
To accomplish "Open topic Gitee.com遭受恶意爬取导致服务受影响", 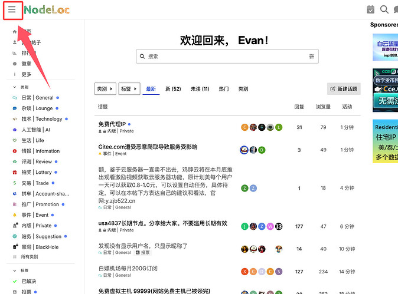I will (x=148, y=147).
